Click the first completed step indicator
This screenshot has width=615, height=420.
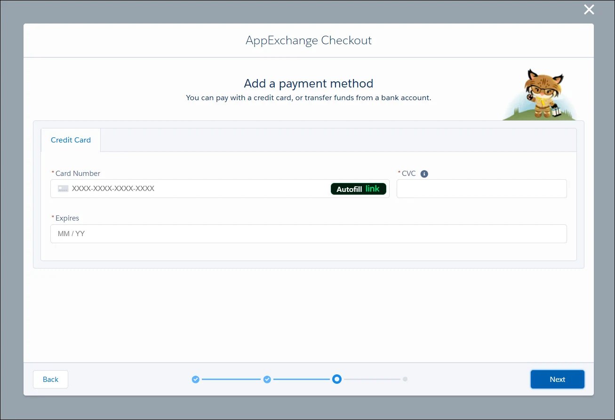coord(196,379)
